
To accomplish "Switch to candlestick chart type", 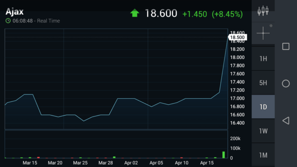I will (263, 11).
